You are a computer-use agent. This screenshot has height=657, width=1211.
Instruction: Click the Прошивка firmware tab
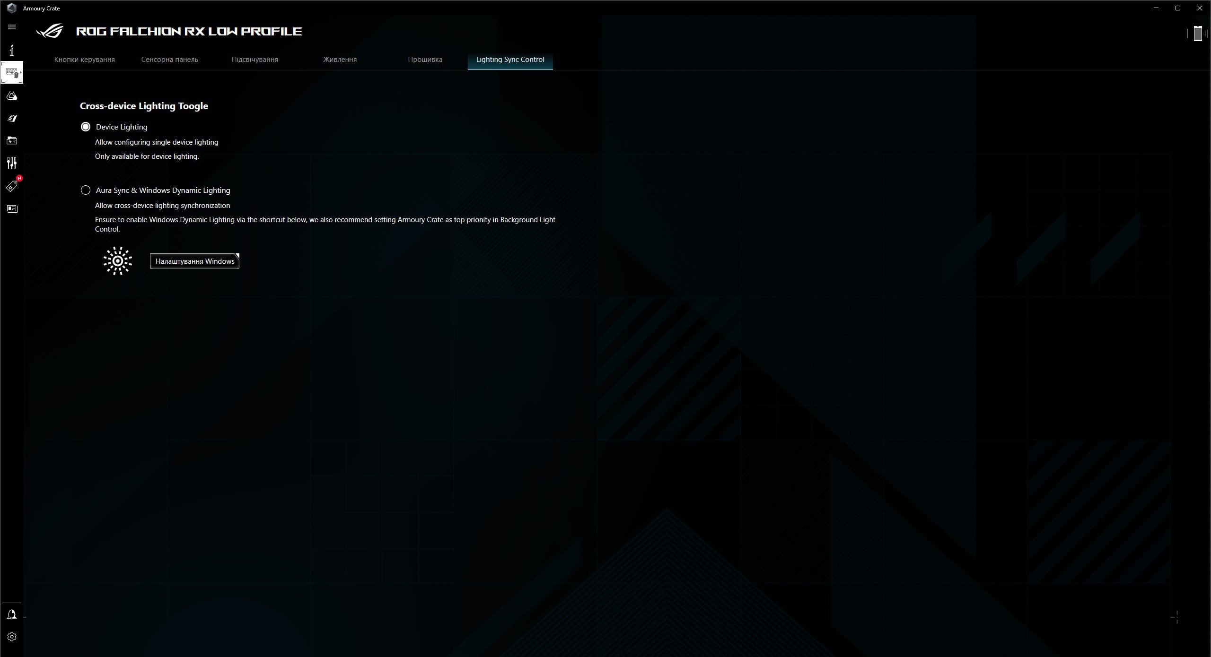pos(425,59)
